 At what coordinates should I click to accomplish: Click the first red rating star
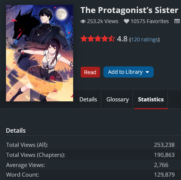tap(84, 39)
